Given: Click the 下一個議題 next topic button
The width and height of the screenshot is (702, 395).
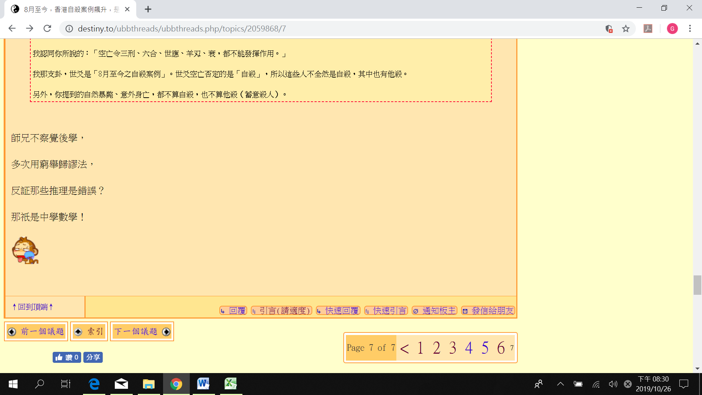Looking at the screenshot, I should click(142, 331).
